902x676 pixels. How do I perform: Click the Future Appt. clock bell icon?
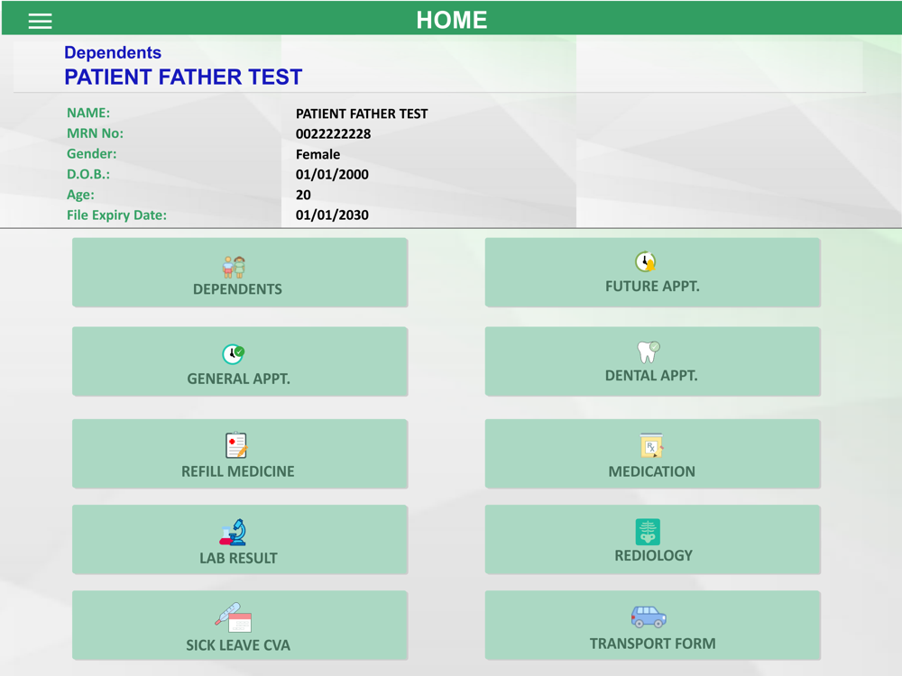tap(646, 261)
